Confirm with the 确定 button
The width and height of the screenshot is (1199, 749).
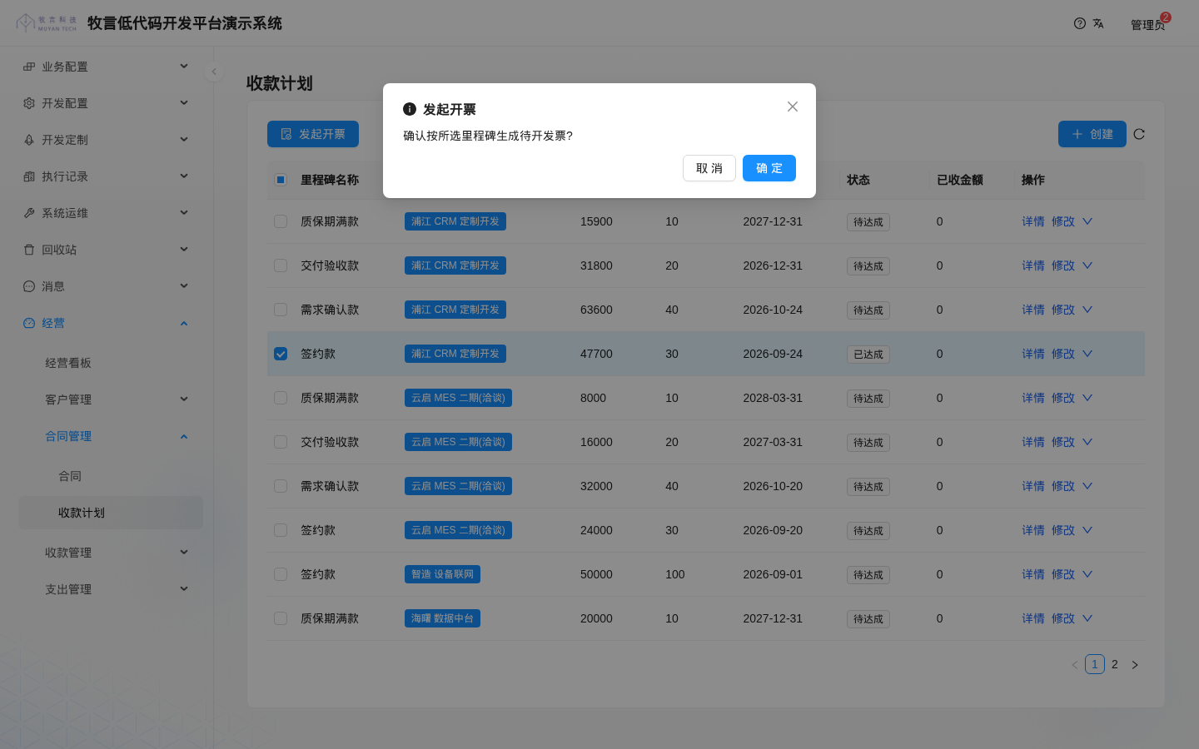(769, 168)
